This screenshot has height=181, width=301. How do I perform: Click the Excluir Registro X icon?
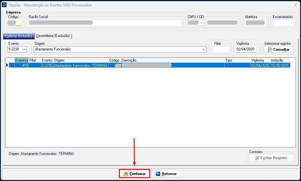[x=257, y=158]
